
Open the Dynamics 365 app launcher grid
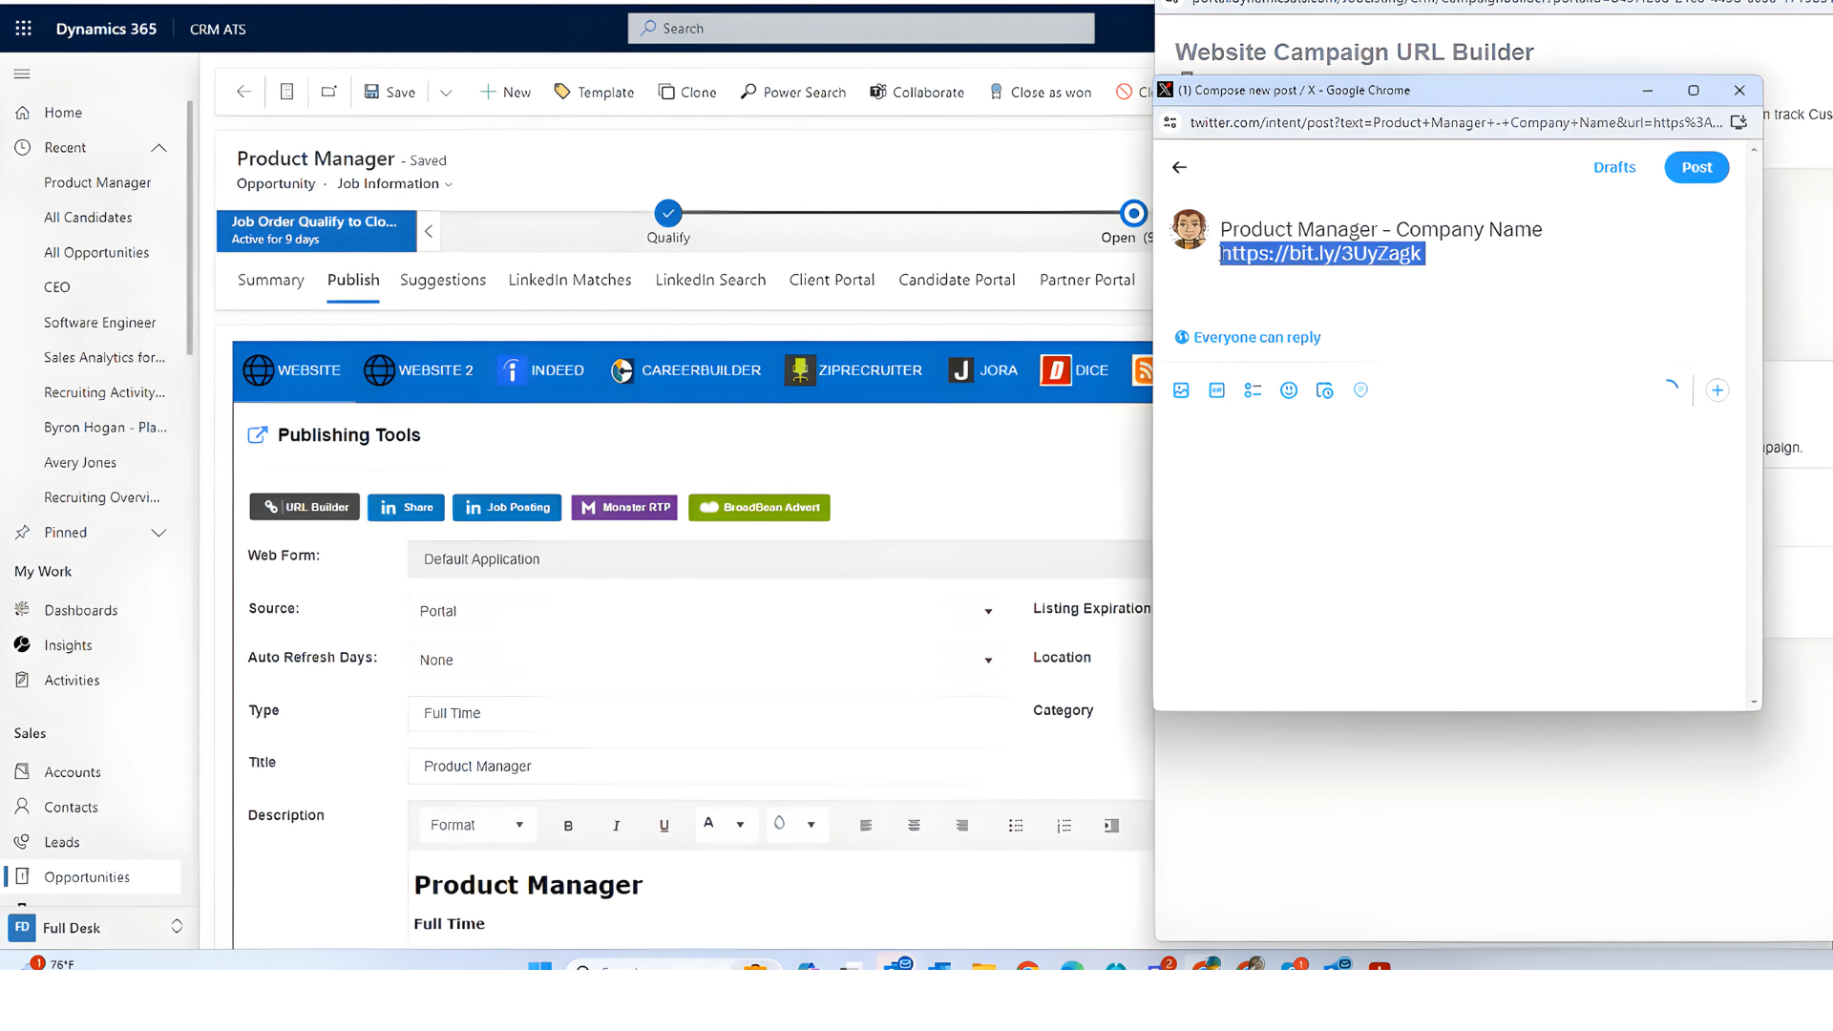click(24, 29)
